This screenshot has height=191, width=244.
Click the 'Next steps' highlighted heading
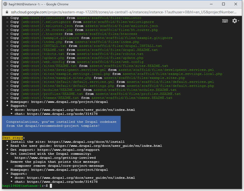coord(13,138)
